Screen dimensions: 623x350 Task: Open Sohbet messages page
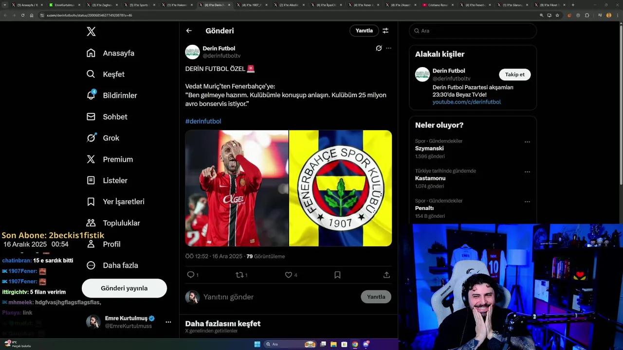click(107, 117)
